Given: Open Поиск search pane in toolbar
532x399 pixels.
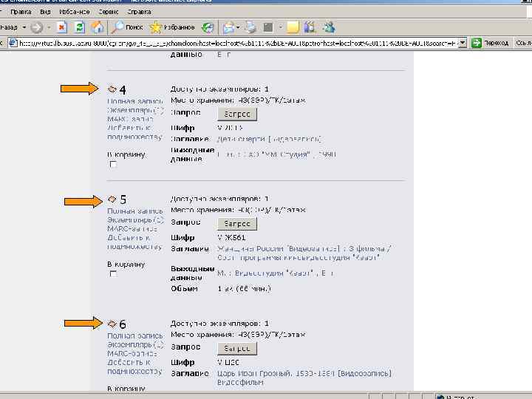Looking at the screenshot, I should tap(127, 27).
